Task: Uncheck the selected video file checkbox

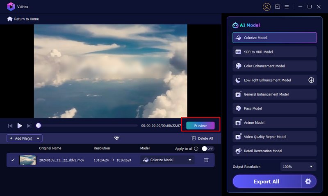Action: tap(13, 160)
